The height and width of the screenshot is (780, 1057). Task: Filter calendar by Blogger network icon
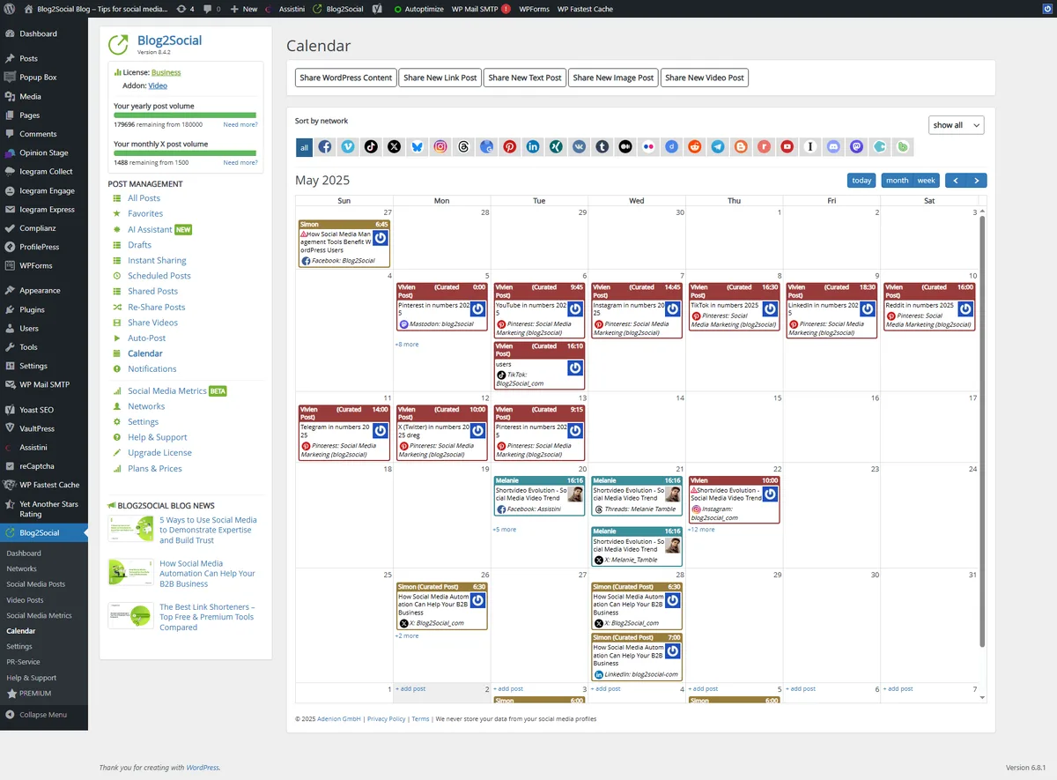coord(741,147)
